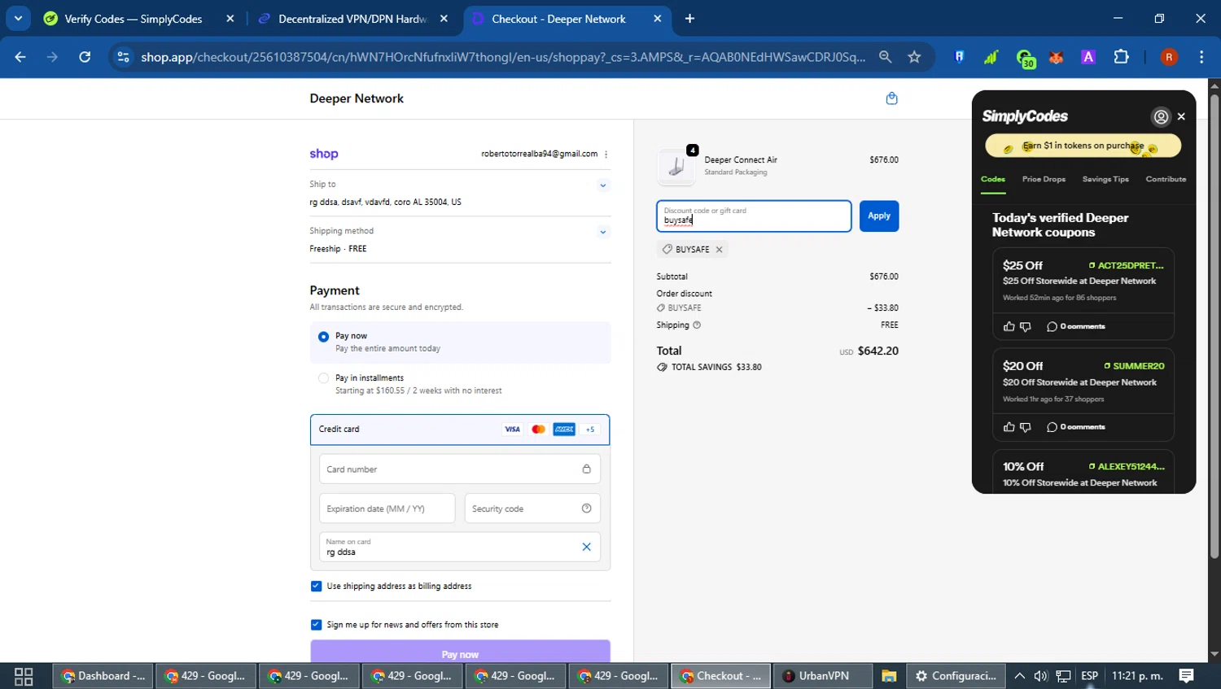Switch to Savings Tips tab
Image resolution: width=1221 pixels, height=689 pixels.
[1105, 180]
